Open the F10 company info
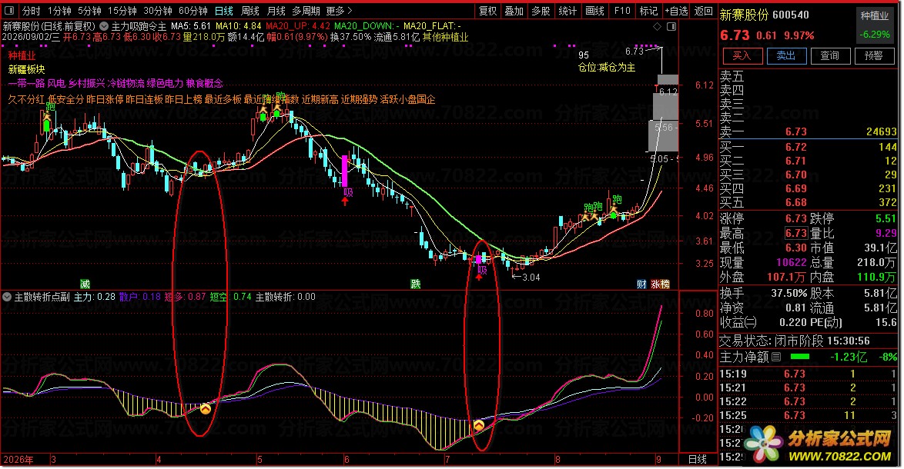Image resolution: width=904 pixels, height=469 pixels. pos(622,11)
